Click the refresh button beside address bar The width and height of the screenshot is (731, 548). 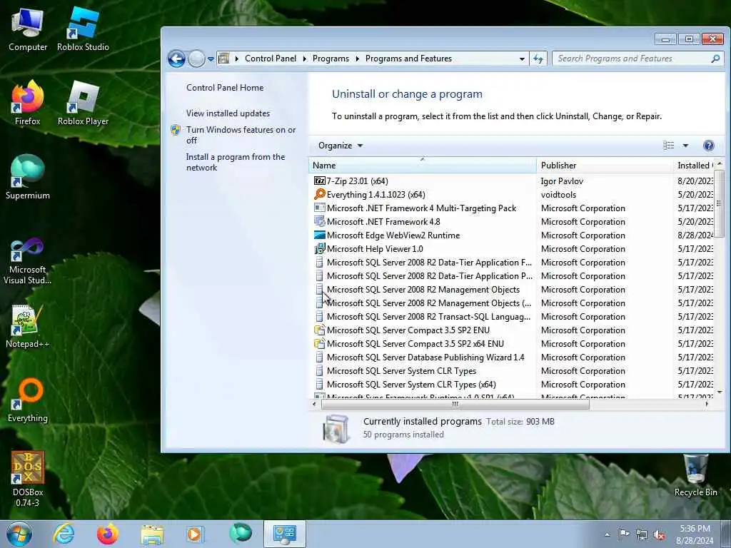coord(538,59)
